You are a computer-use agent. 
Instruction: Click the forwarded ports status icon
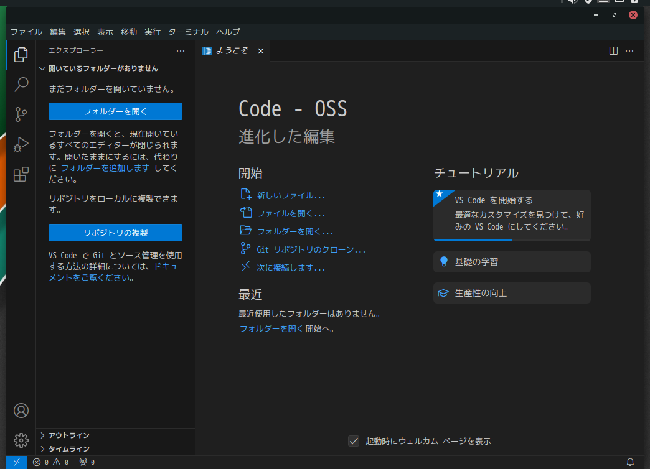[x=87, y=462]
